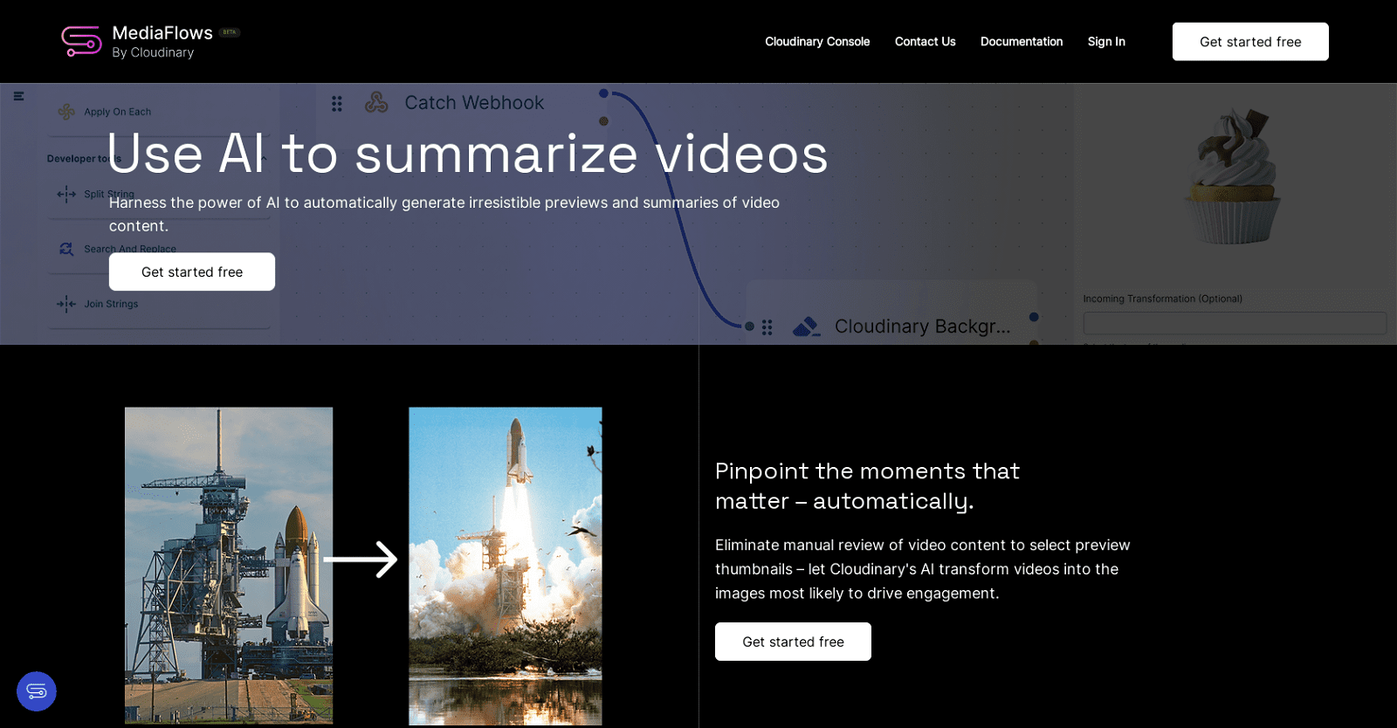Grab the drag handle beside Catch Webhook
Screen dimensions: 1397x728
pyautogui.click(x=337, y=104)
